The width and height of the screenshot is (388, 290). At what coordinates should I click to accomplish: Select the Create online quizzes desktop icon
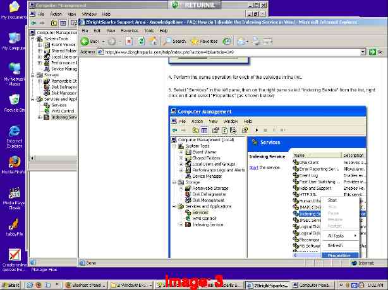coord(15,260)
